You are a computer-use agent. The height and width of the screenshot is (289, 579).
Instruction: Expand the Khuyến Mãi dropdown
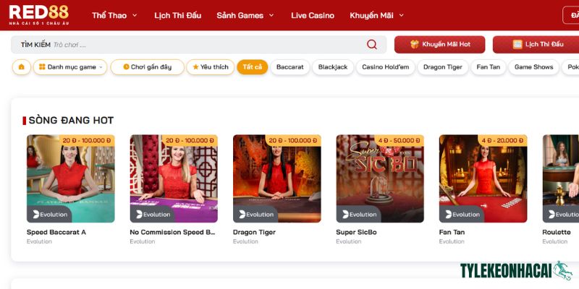pyautogui.click(x=376, y=15)
